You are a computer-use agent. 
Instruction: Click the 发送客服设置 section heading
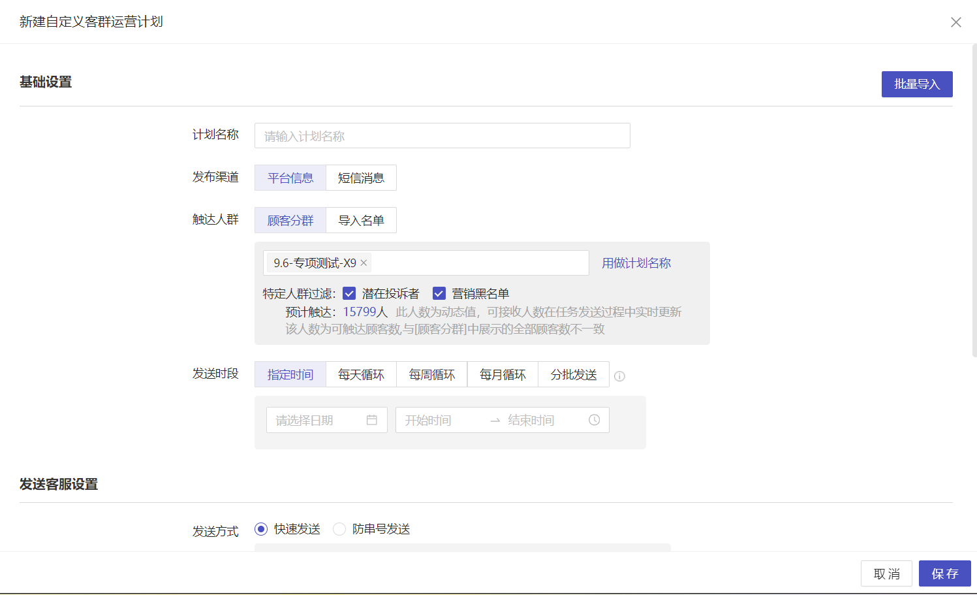click(x=59, y=484)
